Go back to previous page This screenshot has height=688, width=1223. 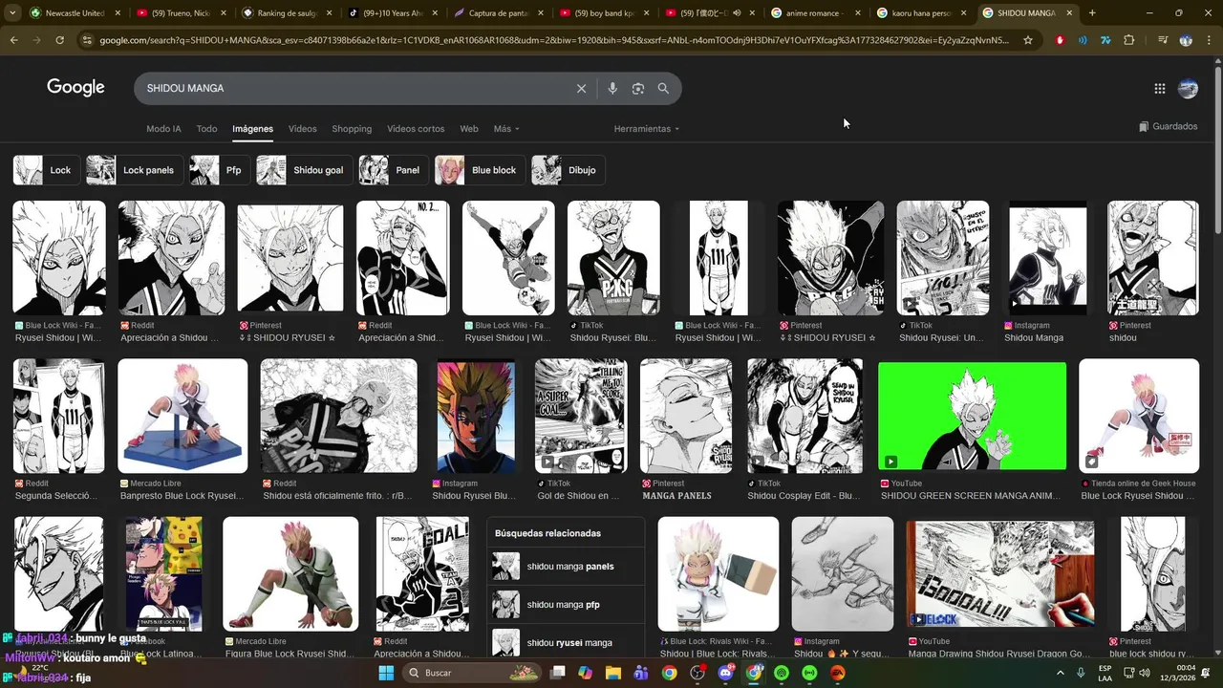13,40
